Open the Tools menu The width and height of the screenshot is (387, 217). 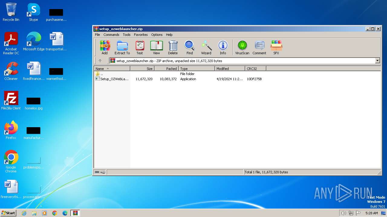pyautogui.click(x=127, y=35)
